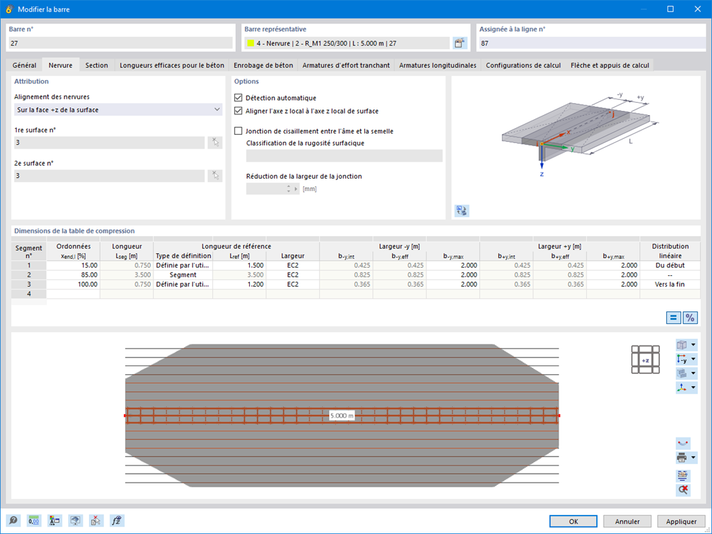
Task: Click the graphic settings list icon
Action: (683, 475)
